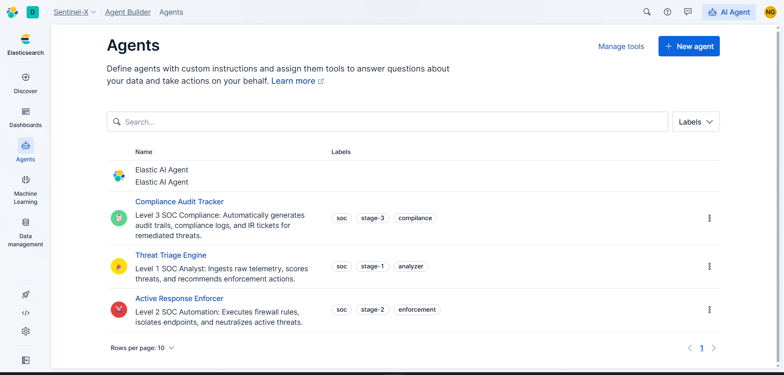Open the help icon in header
This screenshot has height=375, width=784.
668,12
